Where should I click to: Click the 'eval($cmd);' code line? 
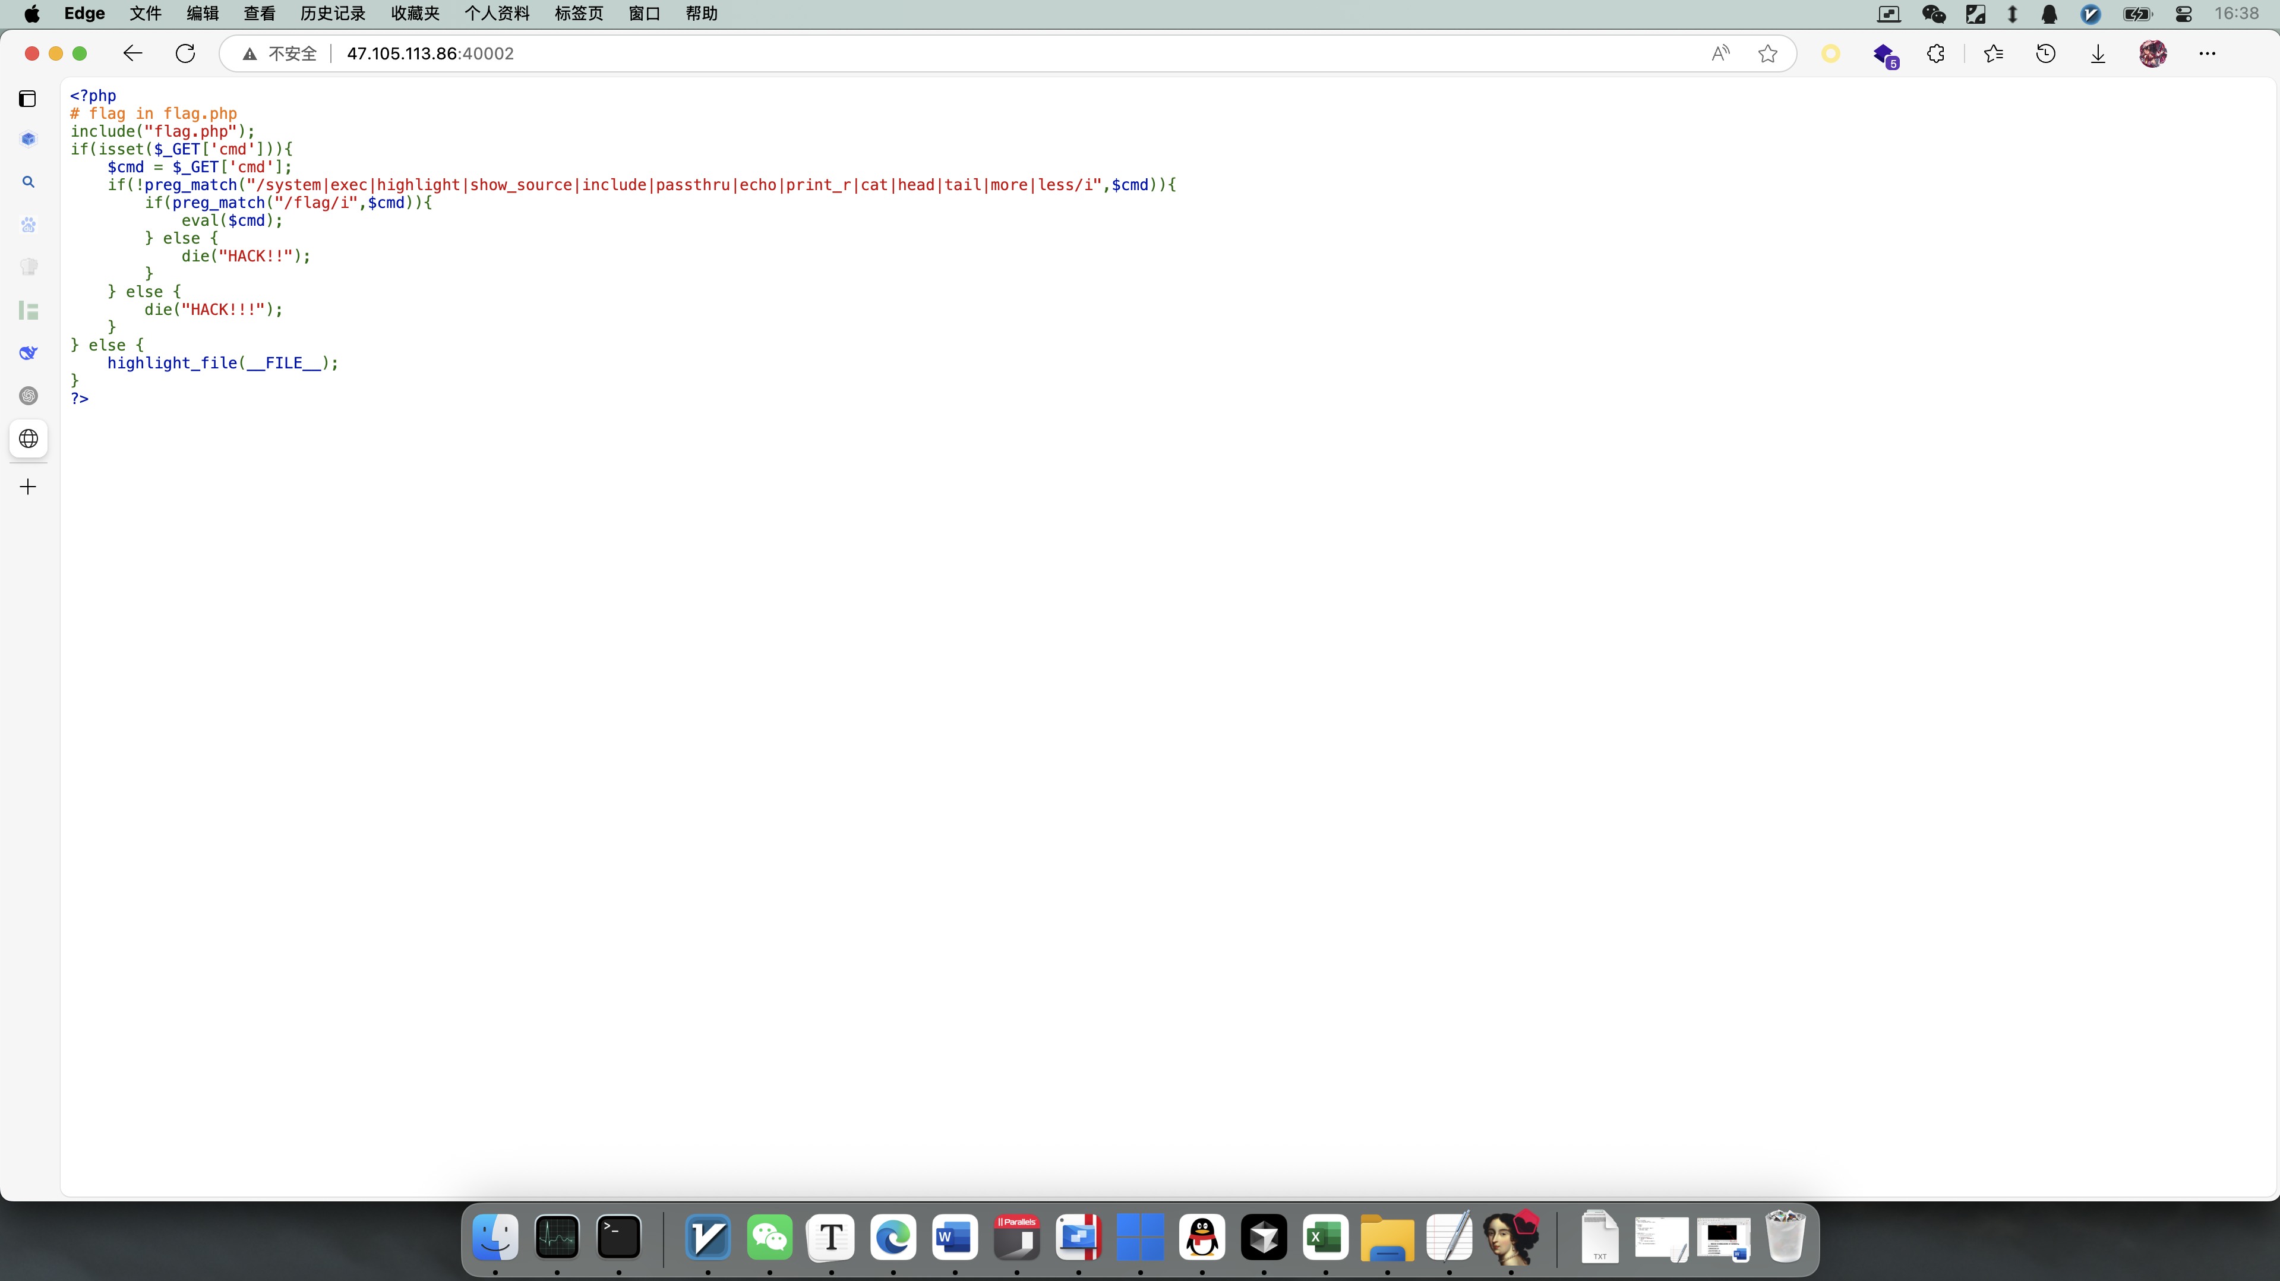tap(232, 220)
